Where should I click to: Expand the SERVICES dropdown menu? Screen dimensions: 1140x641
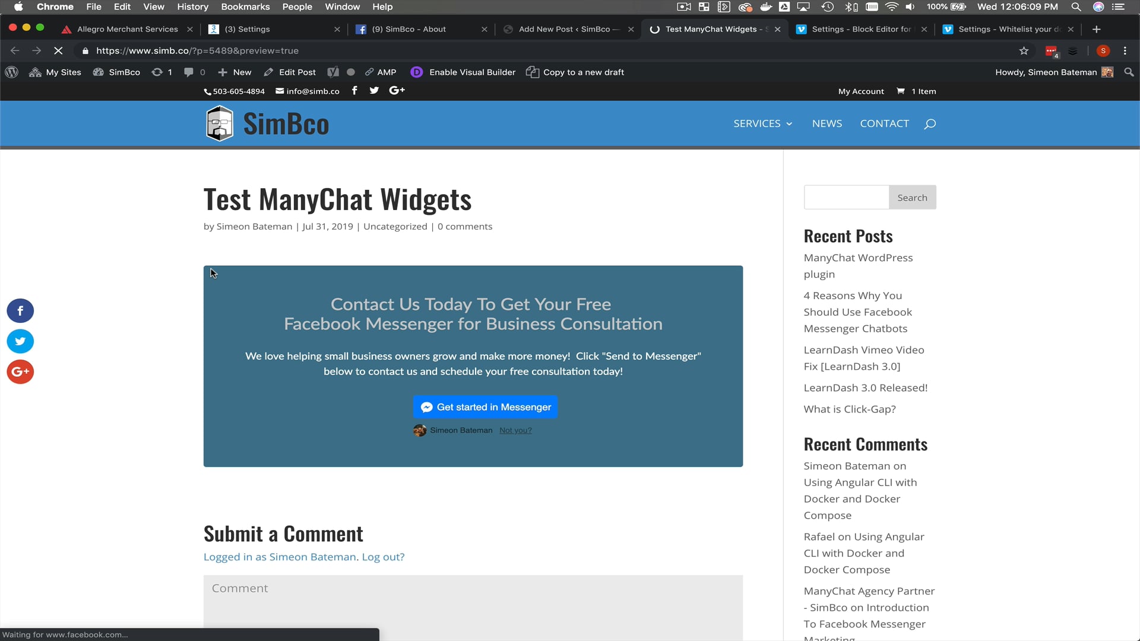(763, 123)
